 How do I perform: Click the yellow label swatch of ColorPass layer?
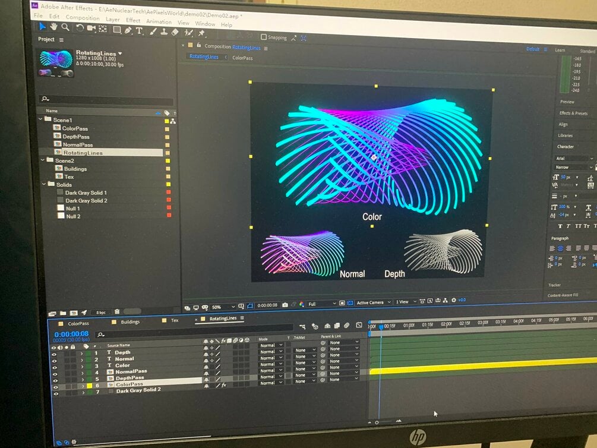[x=90, y=386]
